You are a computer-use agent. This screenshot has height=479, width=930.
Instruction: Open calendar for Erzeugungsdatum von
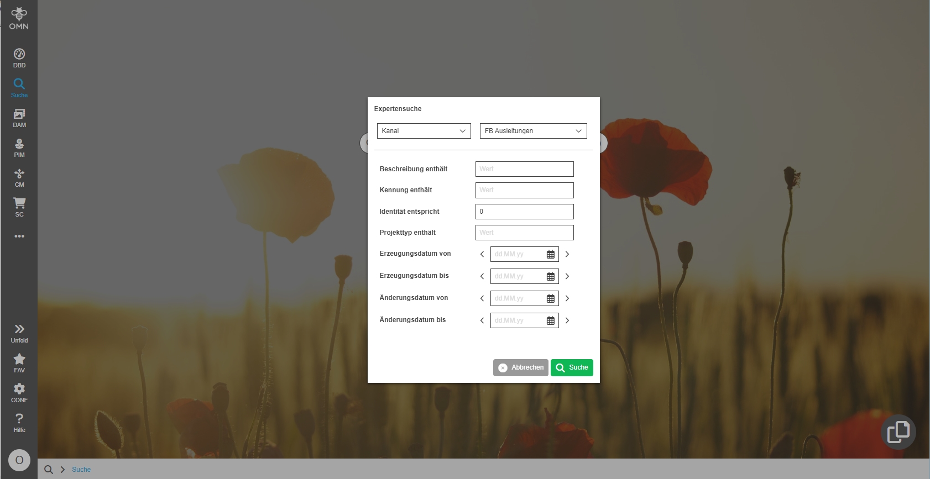click(x=551, y=254)
